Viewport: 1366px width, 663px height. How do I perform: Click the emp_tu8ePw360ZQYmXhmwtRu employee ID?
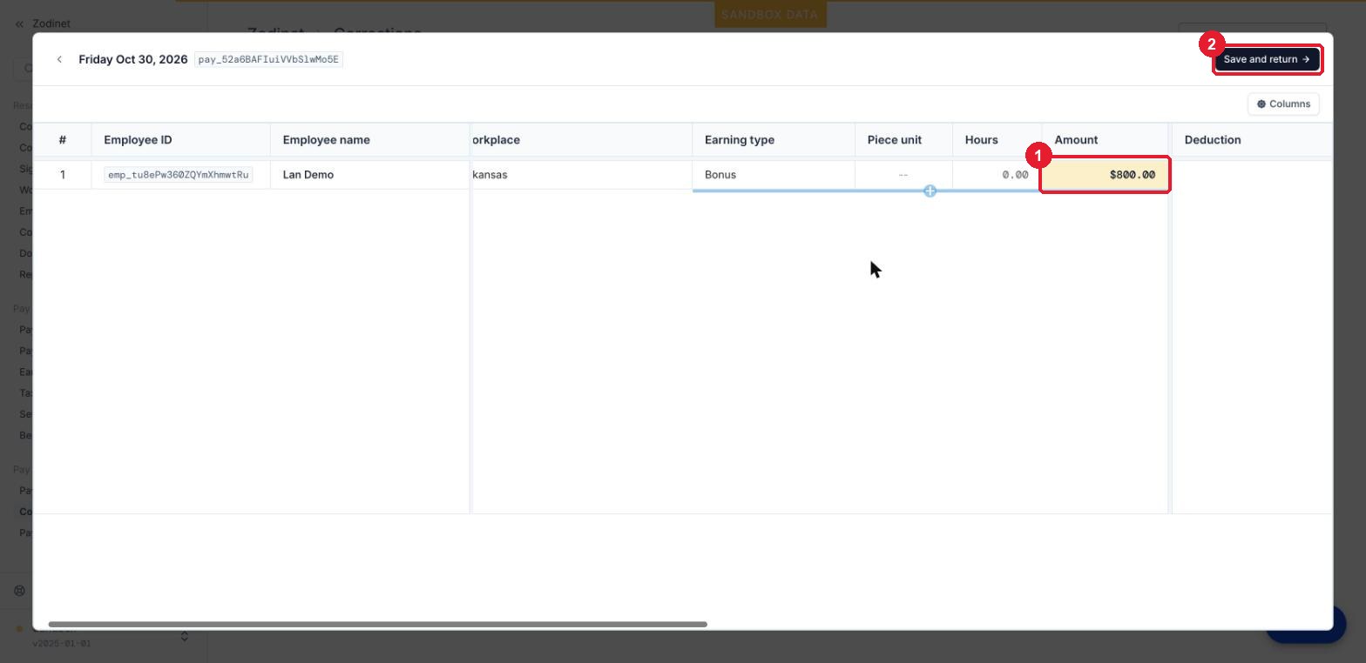coord(179,175)
